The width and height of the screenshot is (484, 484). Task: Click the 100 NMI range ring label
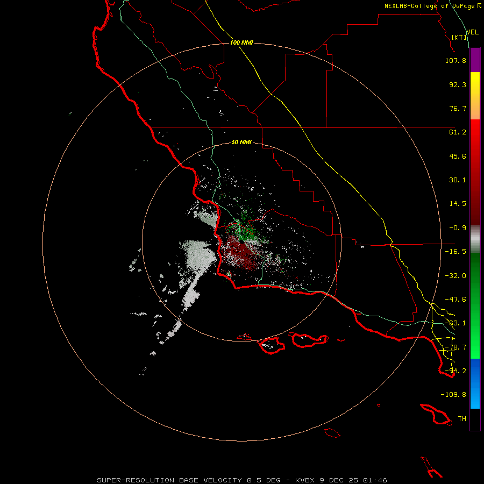pyautogui.click(x=241, y=42)
